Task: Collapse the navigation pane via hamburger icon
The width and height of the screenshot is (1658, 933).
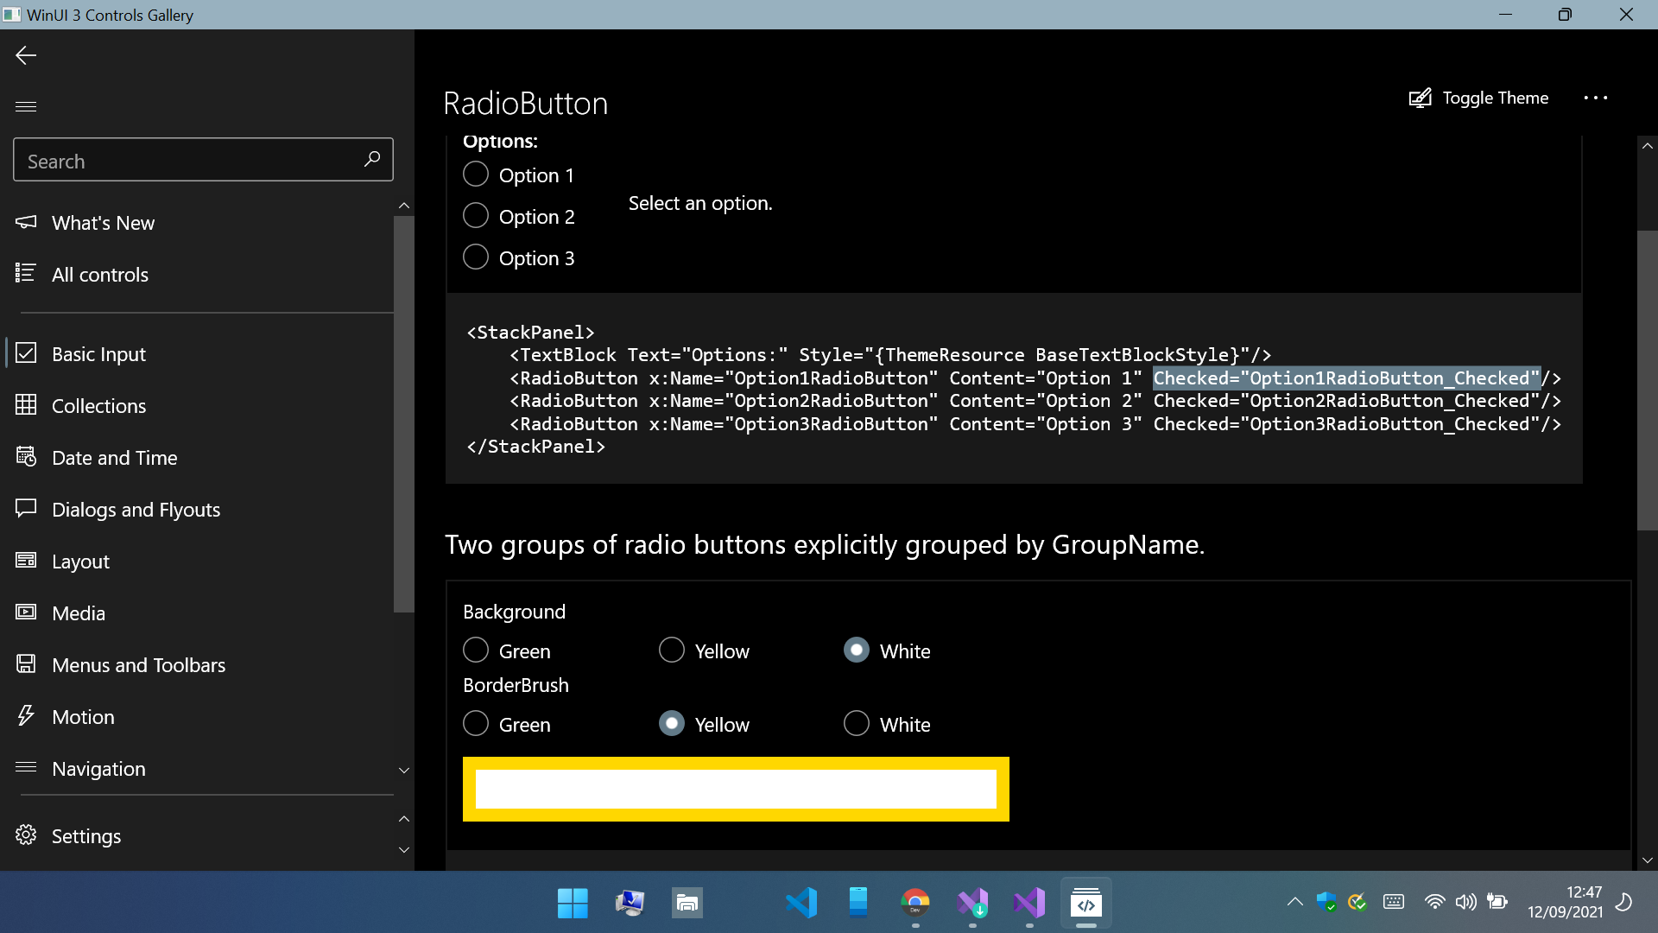Action: point(25,105)
